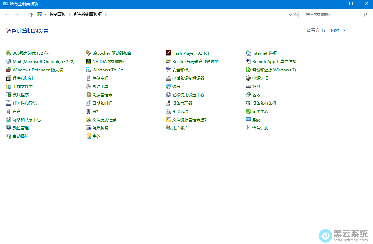Open the 键盘 keyboard icon
The image size is (373, 244).
pyautogui.click(x=248, y=86)
